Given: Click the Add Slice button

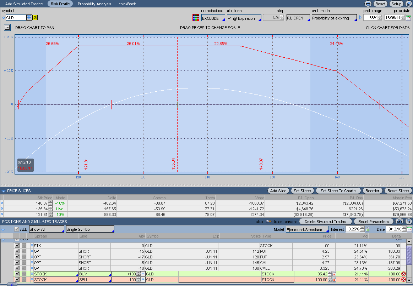Looking at the screenshot, I should [278, 191].
